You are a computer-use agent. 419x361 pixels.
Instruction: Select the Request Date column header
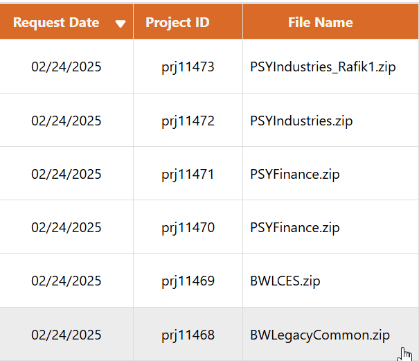click(x=56, y=23)
